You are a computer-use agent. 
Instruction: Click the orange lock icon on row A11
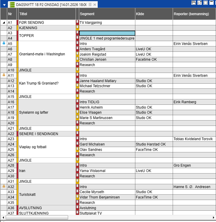[4, 75]
